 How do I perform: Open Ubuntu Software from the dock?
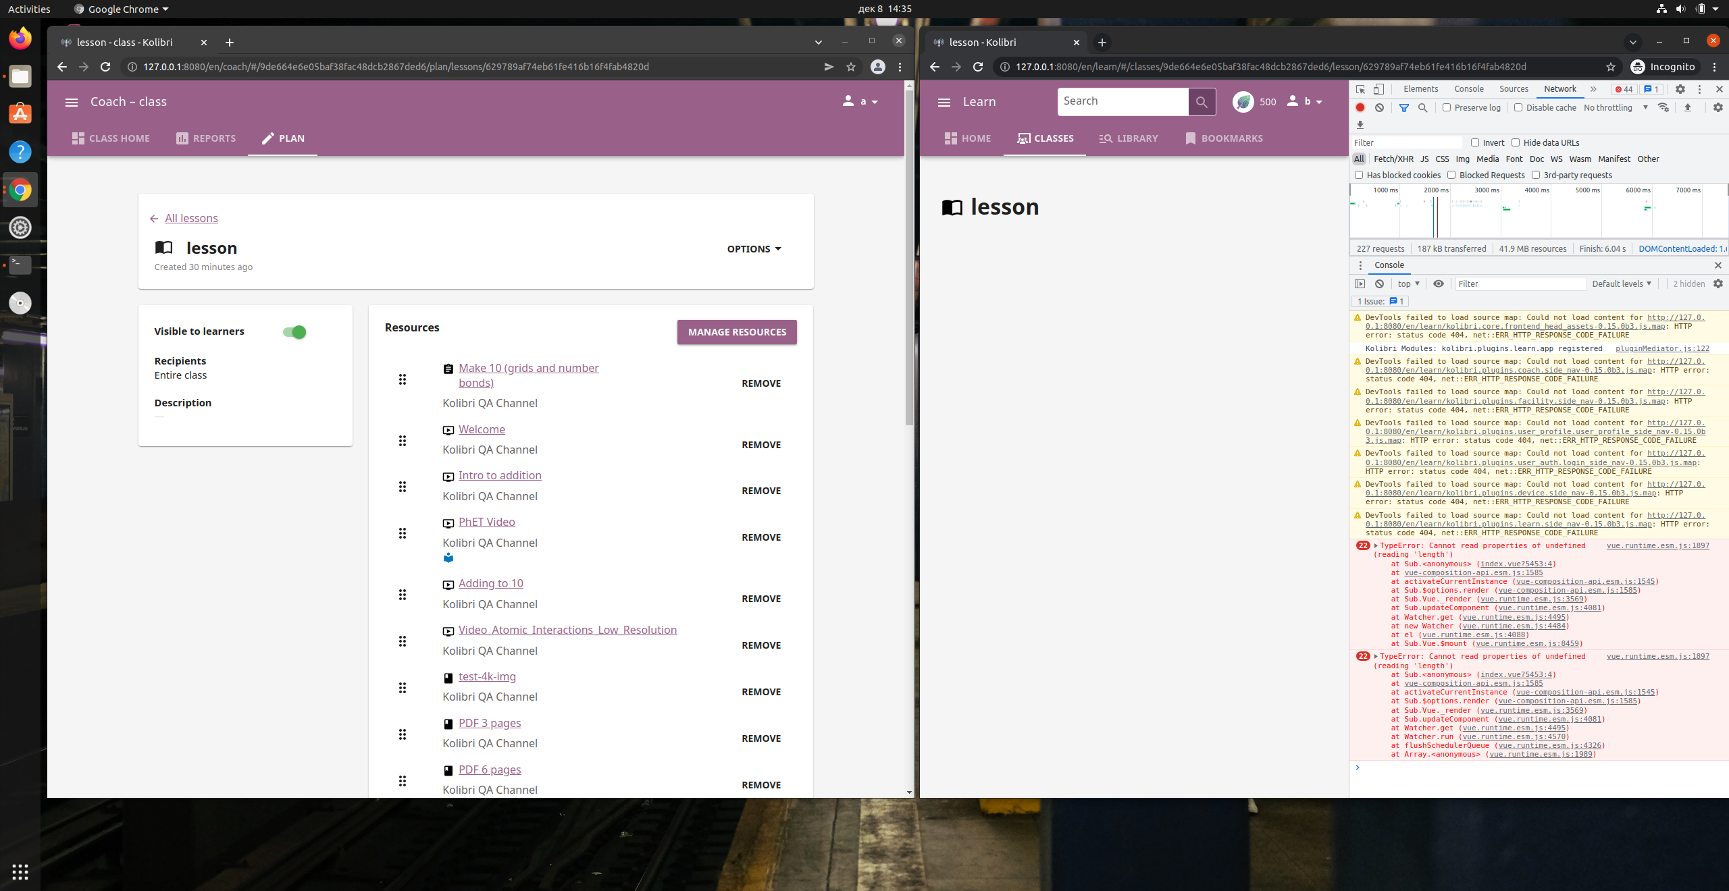20,114
